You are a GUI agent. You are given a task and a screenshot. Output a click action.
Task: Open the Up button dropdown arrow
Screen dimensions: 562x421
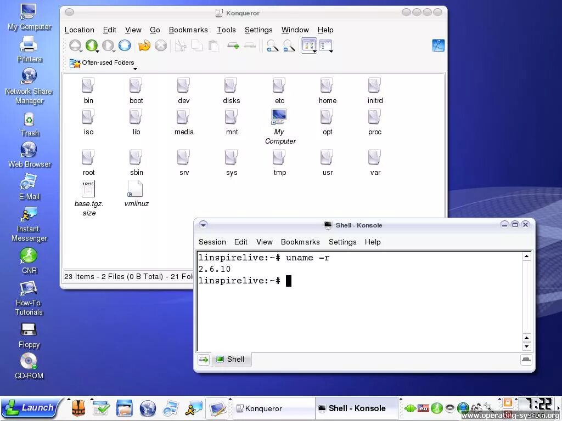[81, 52]
